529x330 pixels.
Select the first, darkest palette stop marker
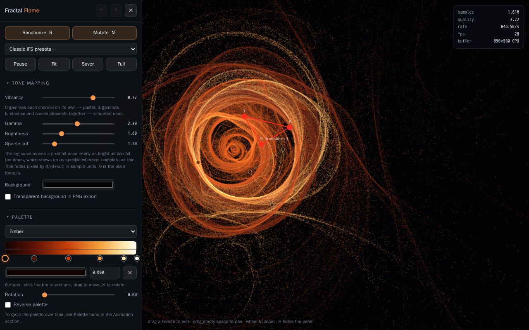[5, 258]
